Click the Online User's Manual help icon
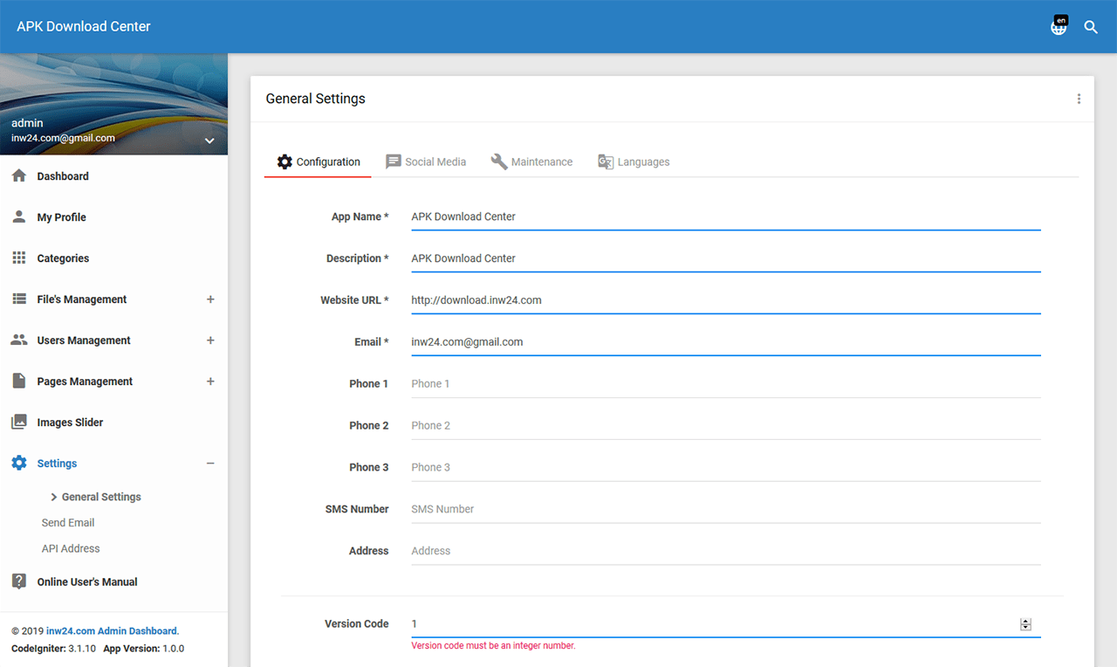Image resolution: width=1117 pixels, height=667 pixels. point(19,581)
